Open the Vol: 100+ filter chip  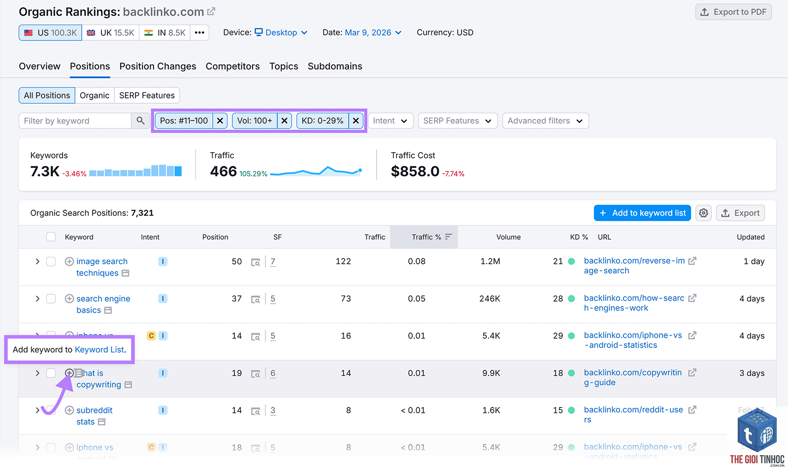255,121
